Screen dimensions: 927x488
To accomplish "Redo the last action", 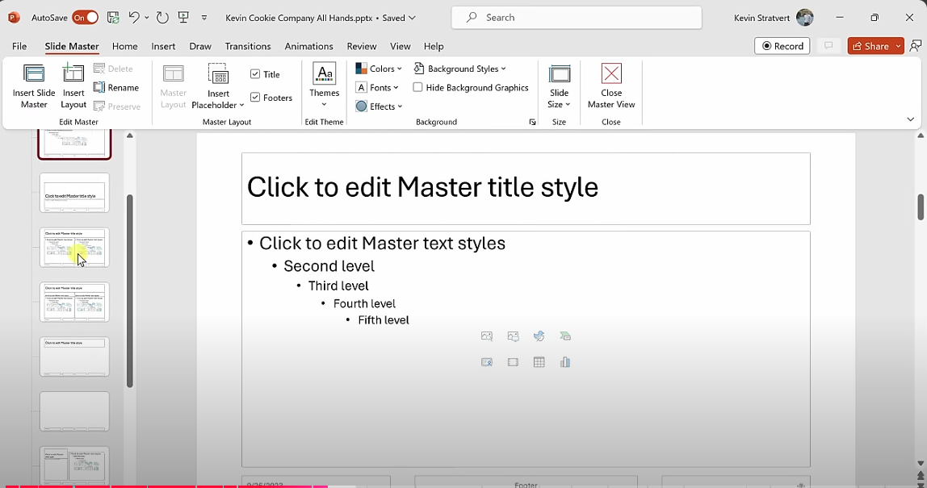I will click(x=162, y=18).
